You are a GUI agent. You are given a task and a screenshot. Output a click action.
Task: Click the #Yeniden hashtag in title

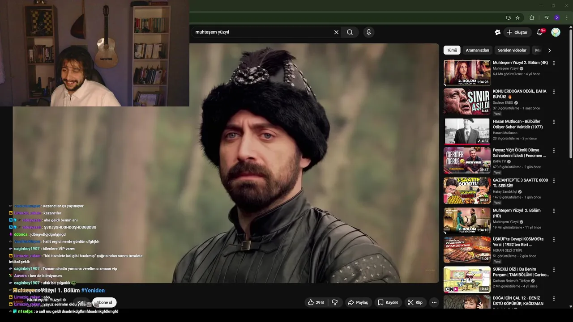pyautogui.click(x=93, y=290)
